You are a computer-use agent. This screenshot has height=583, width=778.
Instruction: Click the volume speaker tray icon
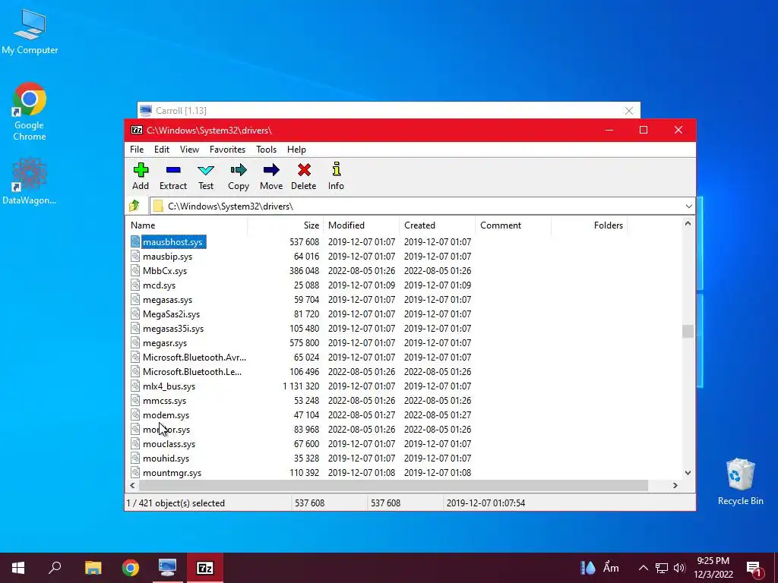tap(680, 568)
